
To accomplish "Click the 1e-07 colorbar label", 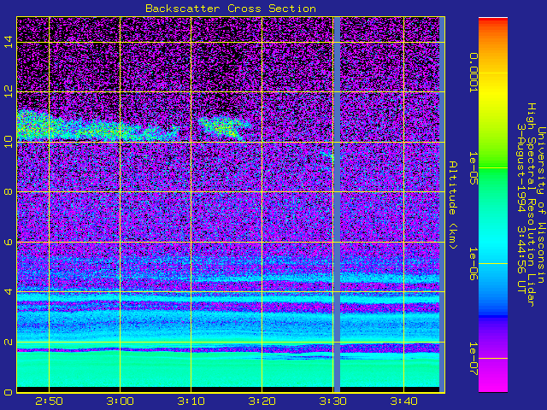I will [473, 359].
